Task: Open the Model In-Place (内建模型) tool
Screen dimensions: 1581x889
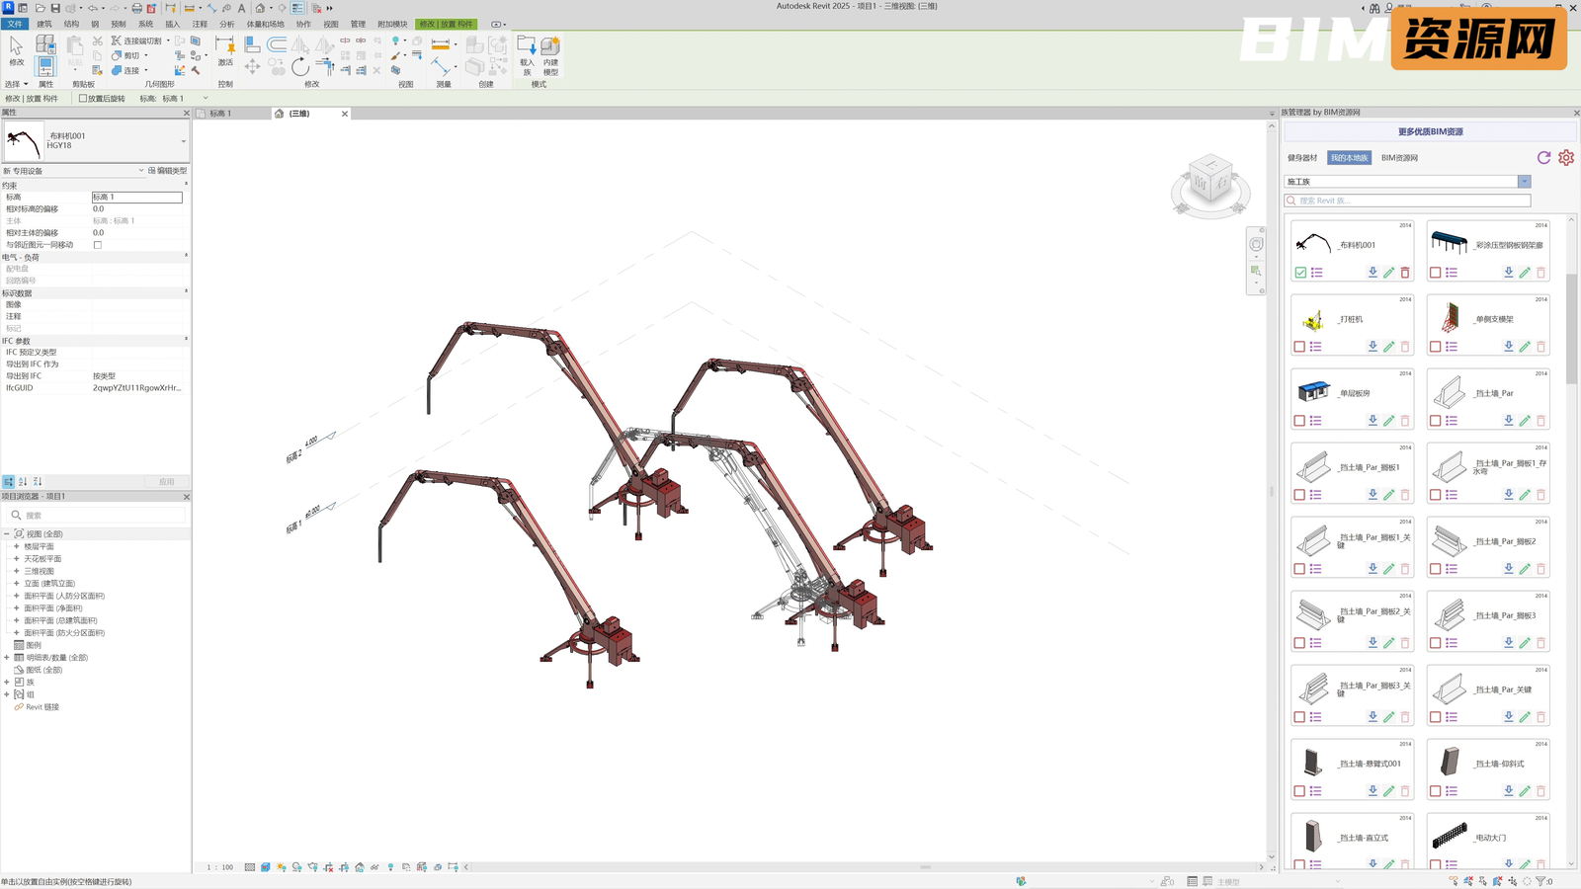Action: pyautogui.click(x=550, y=55)
